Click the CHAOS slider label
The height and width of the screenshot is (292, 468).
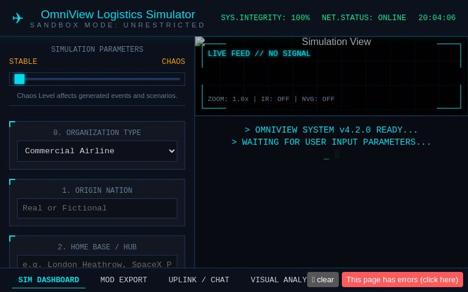[173, 61]
